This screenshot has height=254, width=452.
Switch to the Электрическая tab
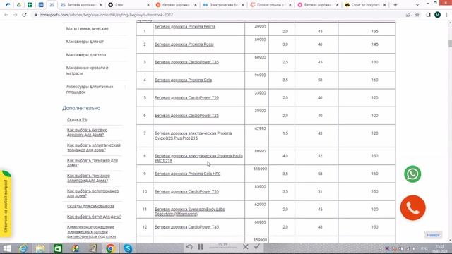pyautogui.click(x=223, y=5)
